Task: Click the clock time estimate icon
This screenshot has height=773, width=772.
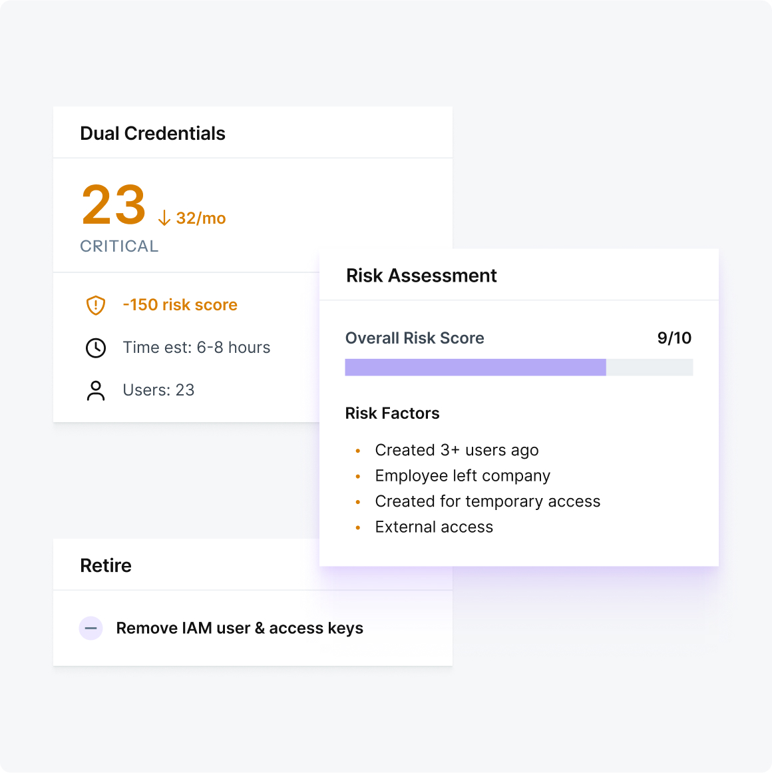Action: point(96,348)
